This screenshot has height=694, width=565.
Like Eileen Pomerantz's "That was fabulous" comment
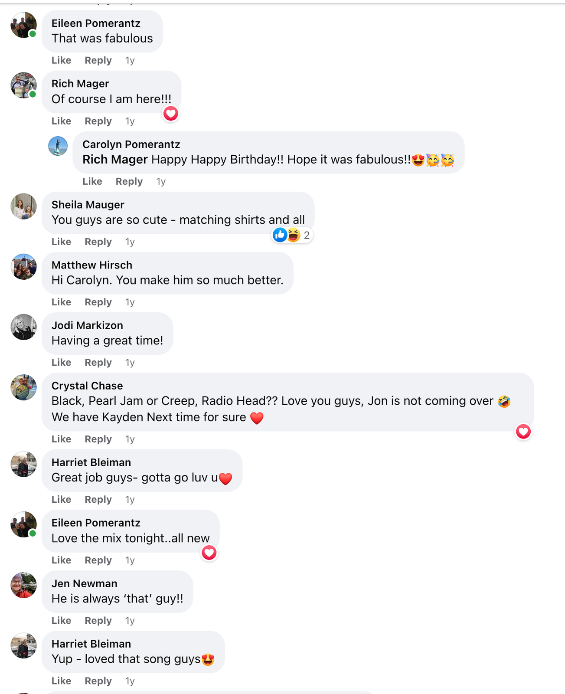click(x=61, y=60)
